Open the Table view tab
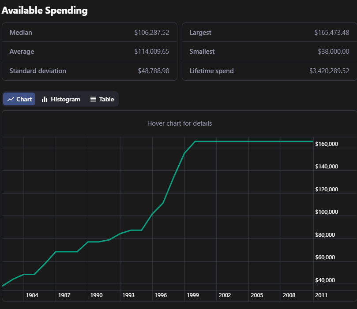The width and height of the screenshot is (357, 309). tap(102, 99)
